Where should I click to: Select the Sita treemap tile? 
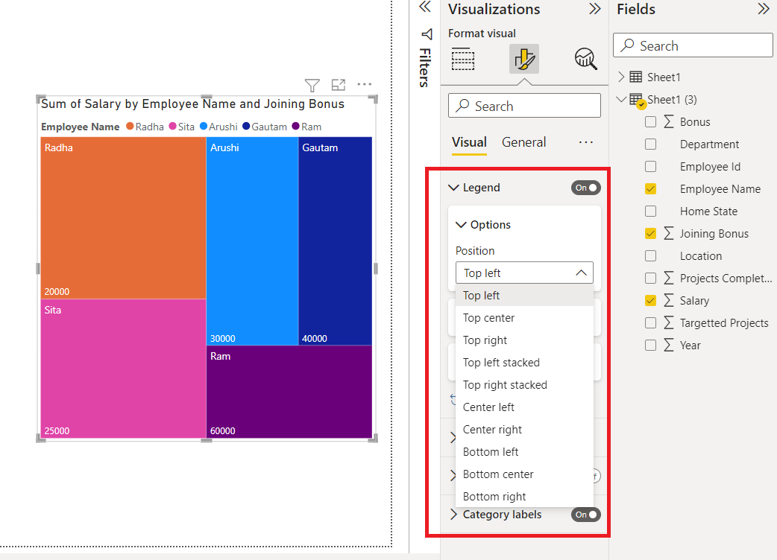tap(123, 369)
